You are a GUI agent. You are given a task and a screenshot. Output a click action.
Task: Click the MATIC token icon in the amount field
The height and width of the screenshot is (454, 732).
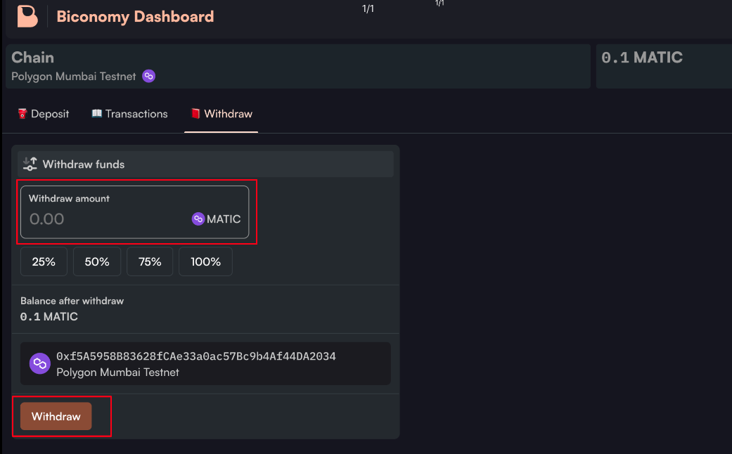[198, 219]
